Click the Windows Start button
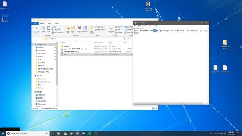 click(3, 133)
